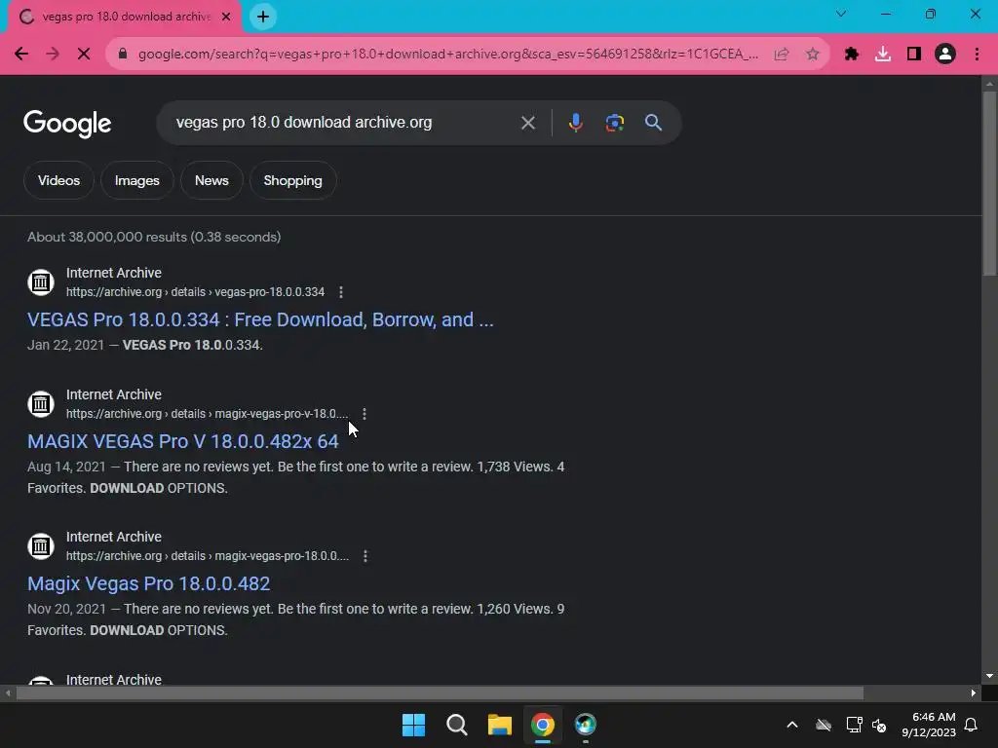The image size is (998, 748).
Task: Open the disc app in taskbar
Action: [x=586, y=725]
